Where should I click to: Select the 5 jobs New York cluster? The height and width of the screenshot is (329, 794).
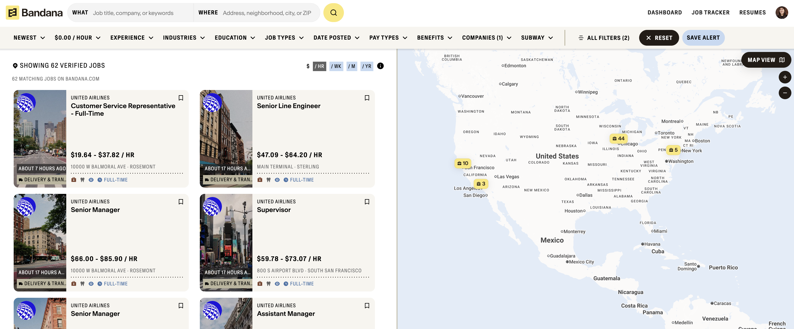[673, 150]
